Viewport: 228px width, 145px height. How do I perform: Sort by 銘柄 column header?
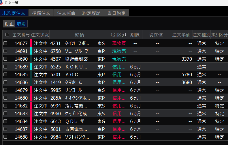[80, 35]
